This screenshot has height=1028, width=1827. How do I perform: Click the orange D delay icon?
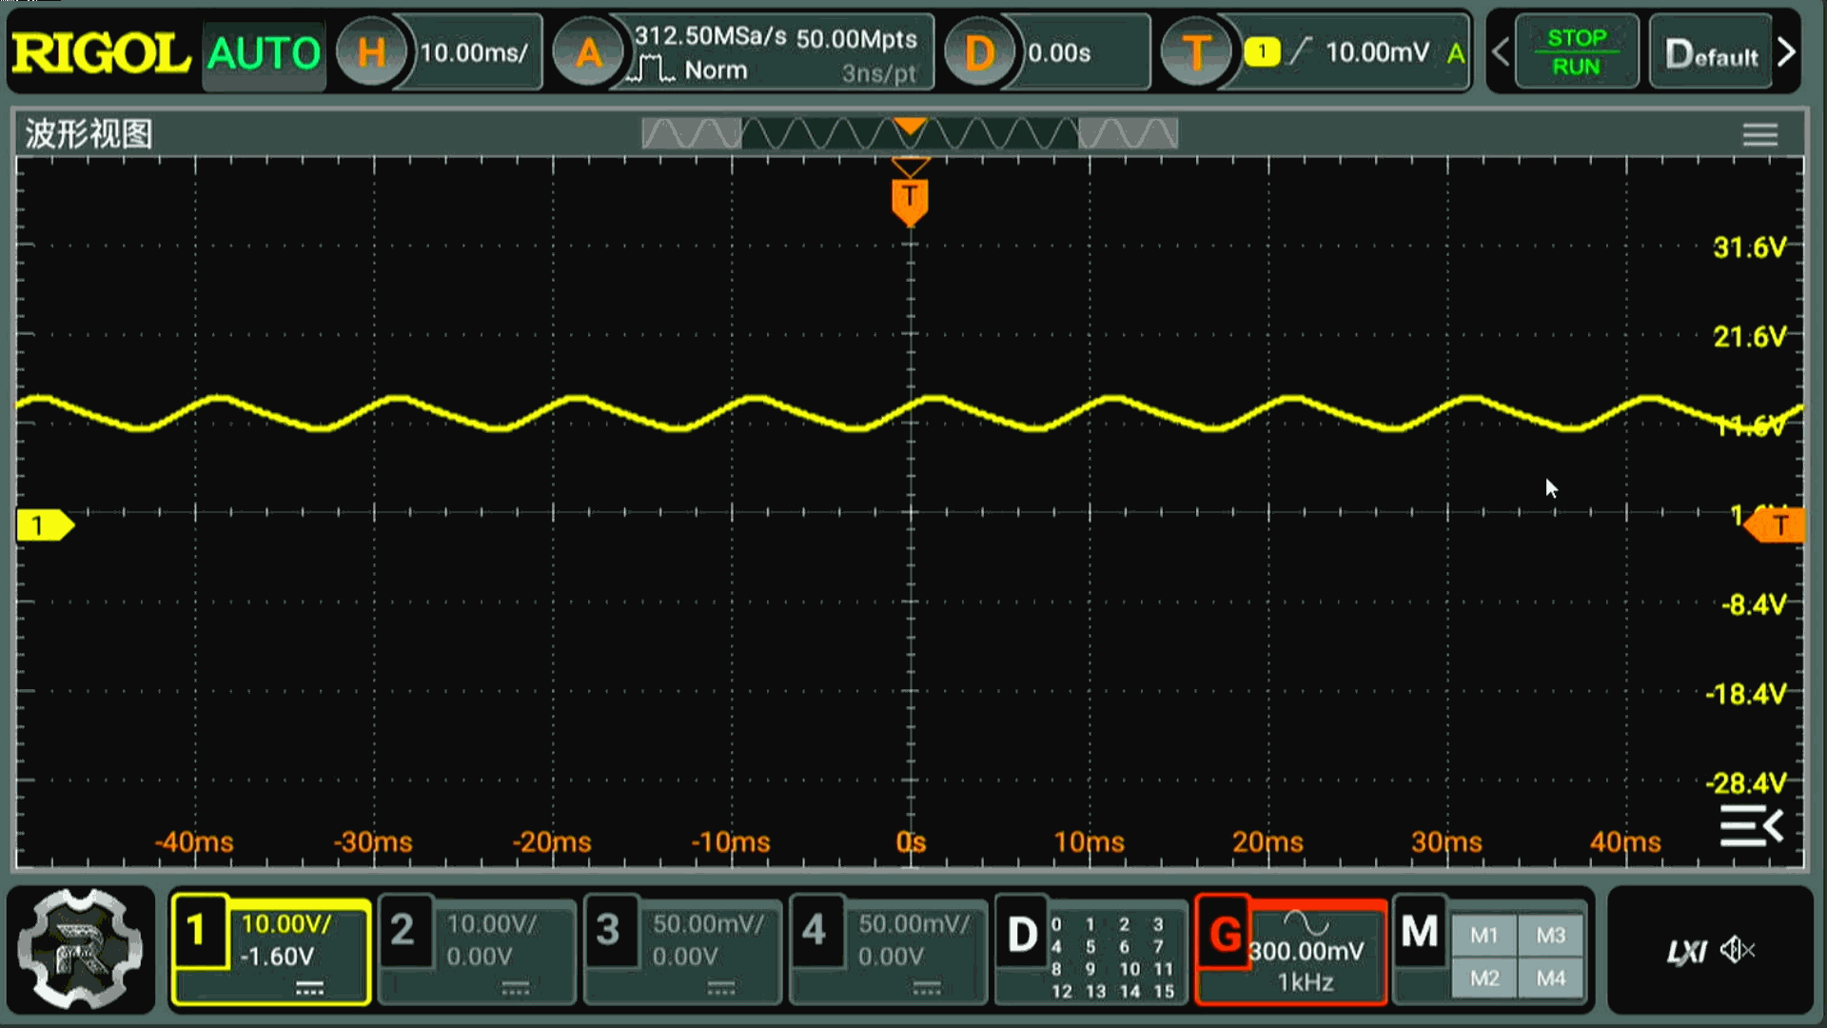coord(979,52)
